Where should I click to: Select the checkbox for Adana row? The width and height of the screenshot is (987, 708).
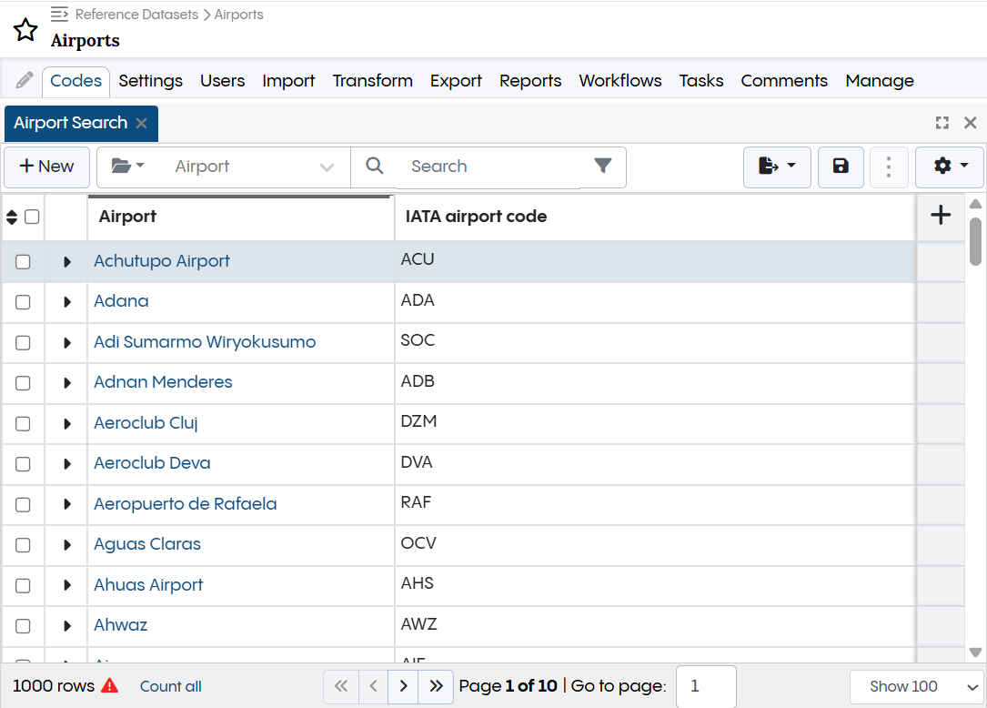[23, 301]
